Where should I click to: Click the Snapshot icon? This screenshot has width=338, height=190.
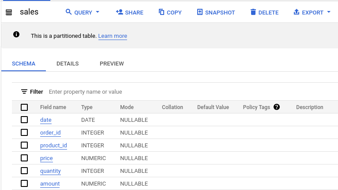pyautogui.click(x=200, y=12)
